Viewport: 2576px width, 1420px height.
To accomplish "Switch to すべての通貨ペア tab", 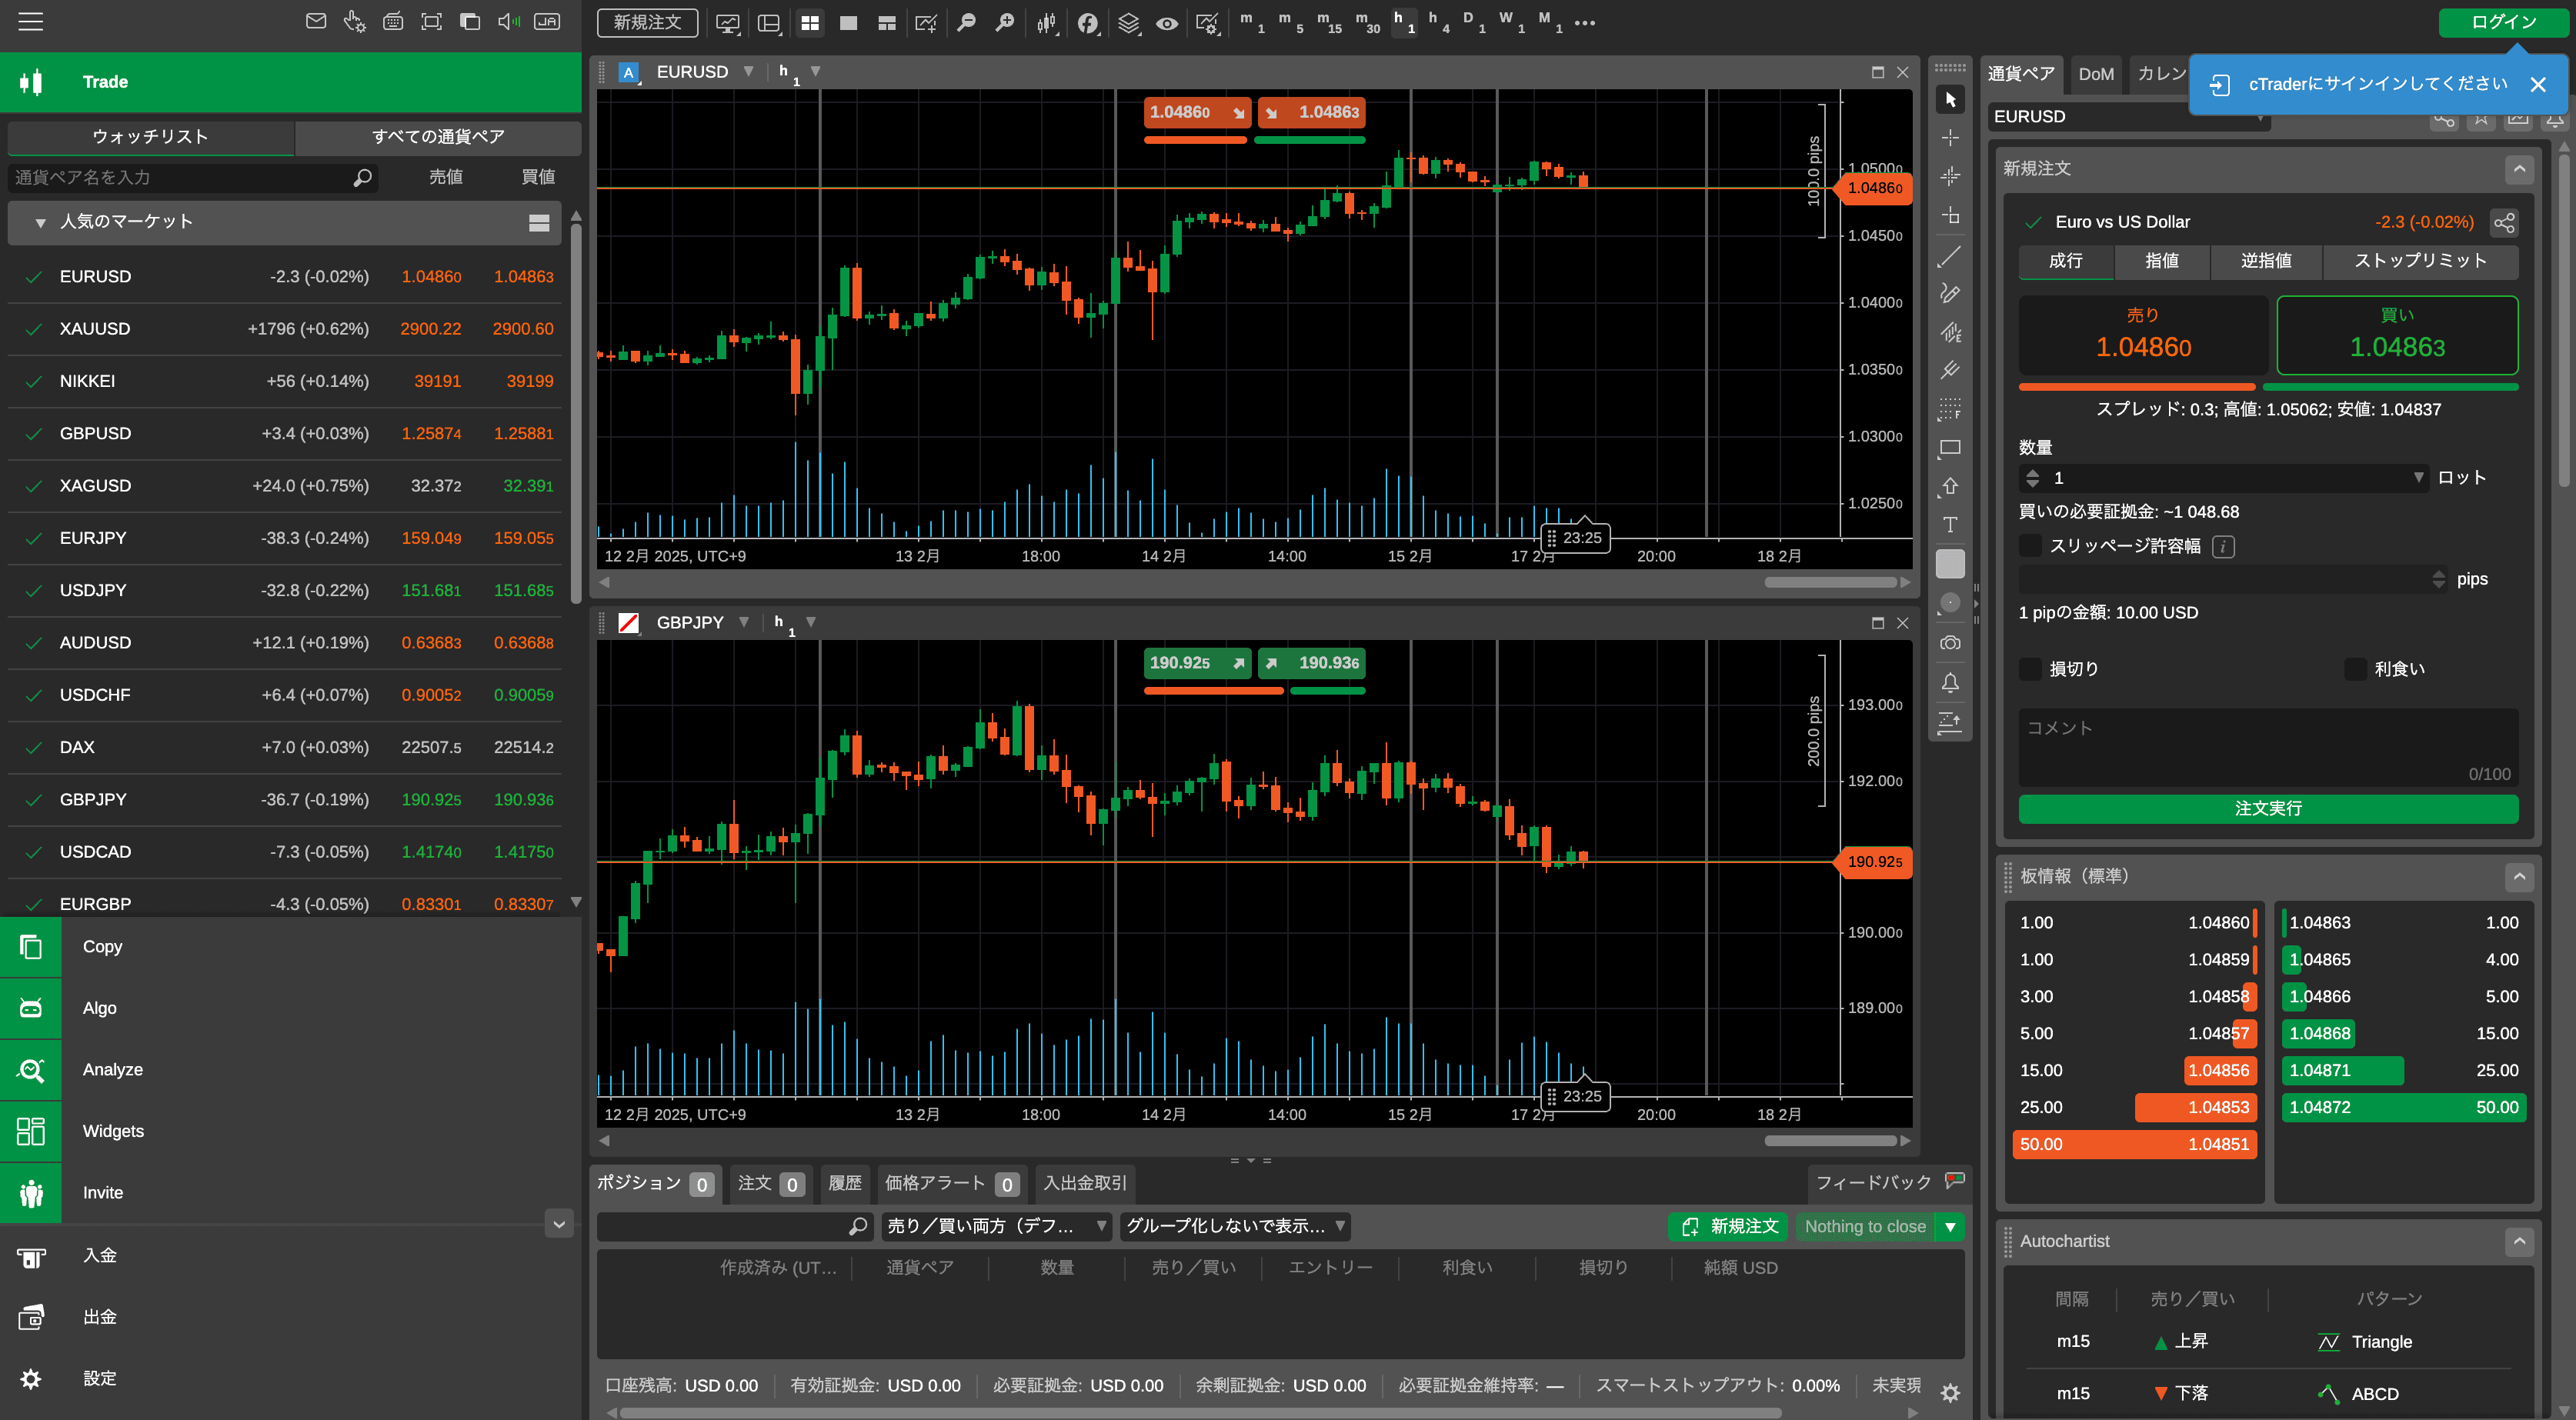I will coord(438,137).
